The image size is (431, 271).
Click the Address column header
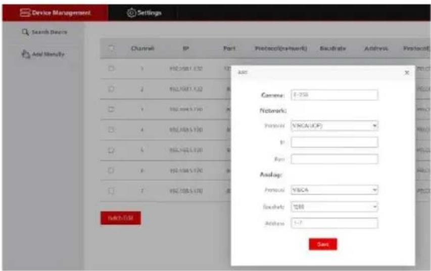click(376, 48)
